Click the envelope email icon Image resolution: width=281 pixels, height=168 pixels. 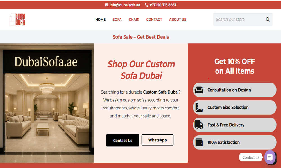point(107,5)
